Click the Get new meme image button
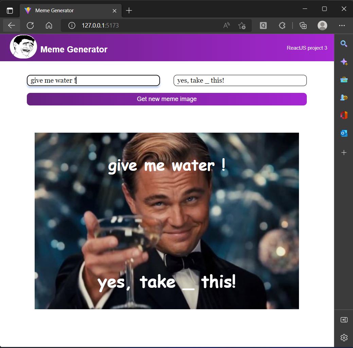 click(167, 99)
